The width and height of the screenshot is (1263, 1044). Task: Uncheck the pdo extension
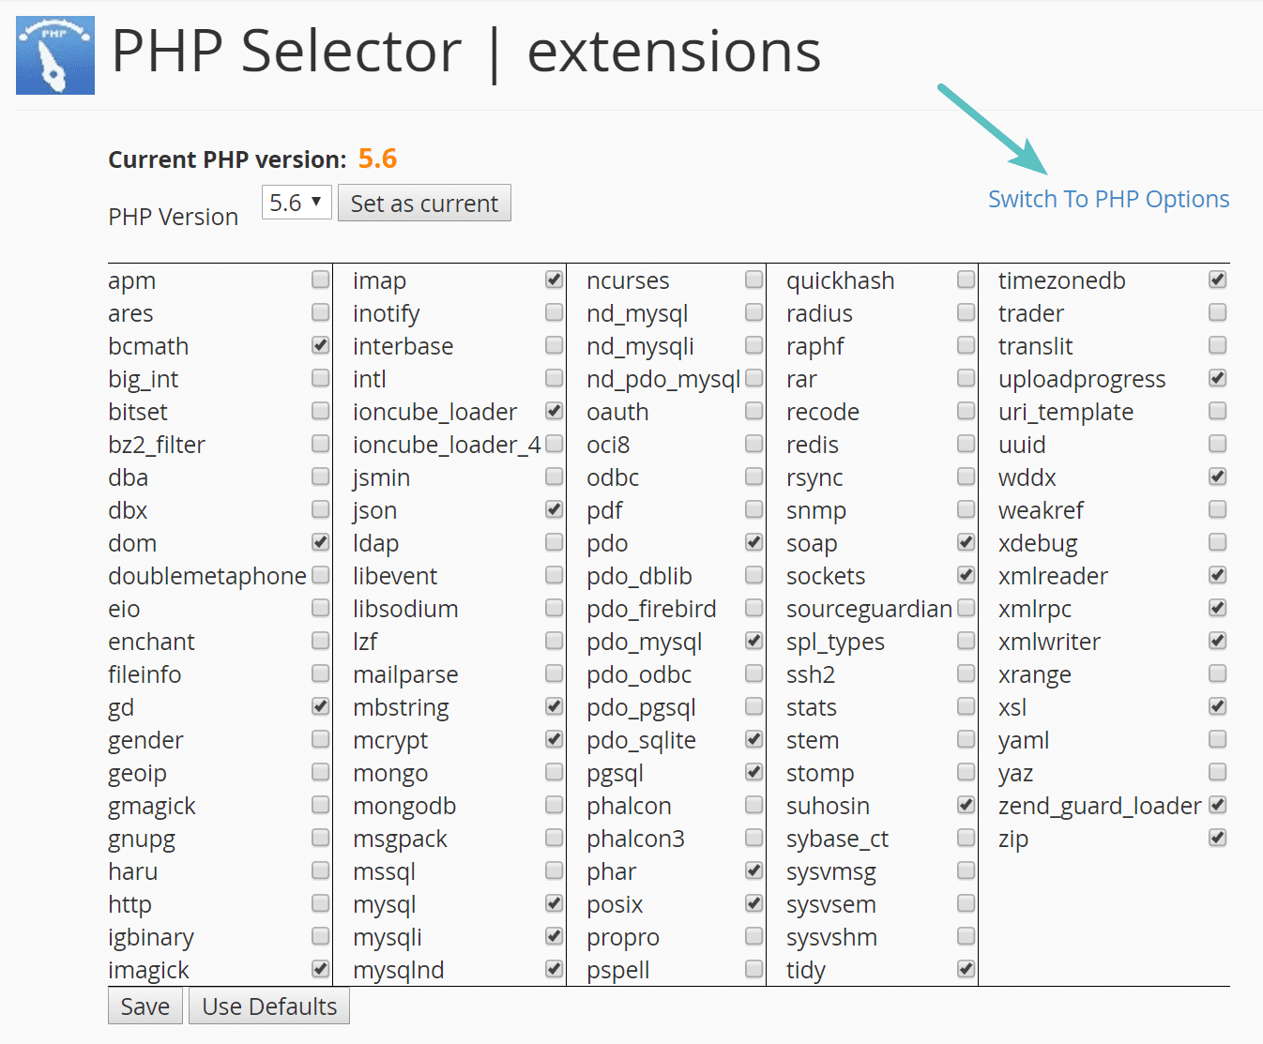754,542
